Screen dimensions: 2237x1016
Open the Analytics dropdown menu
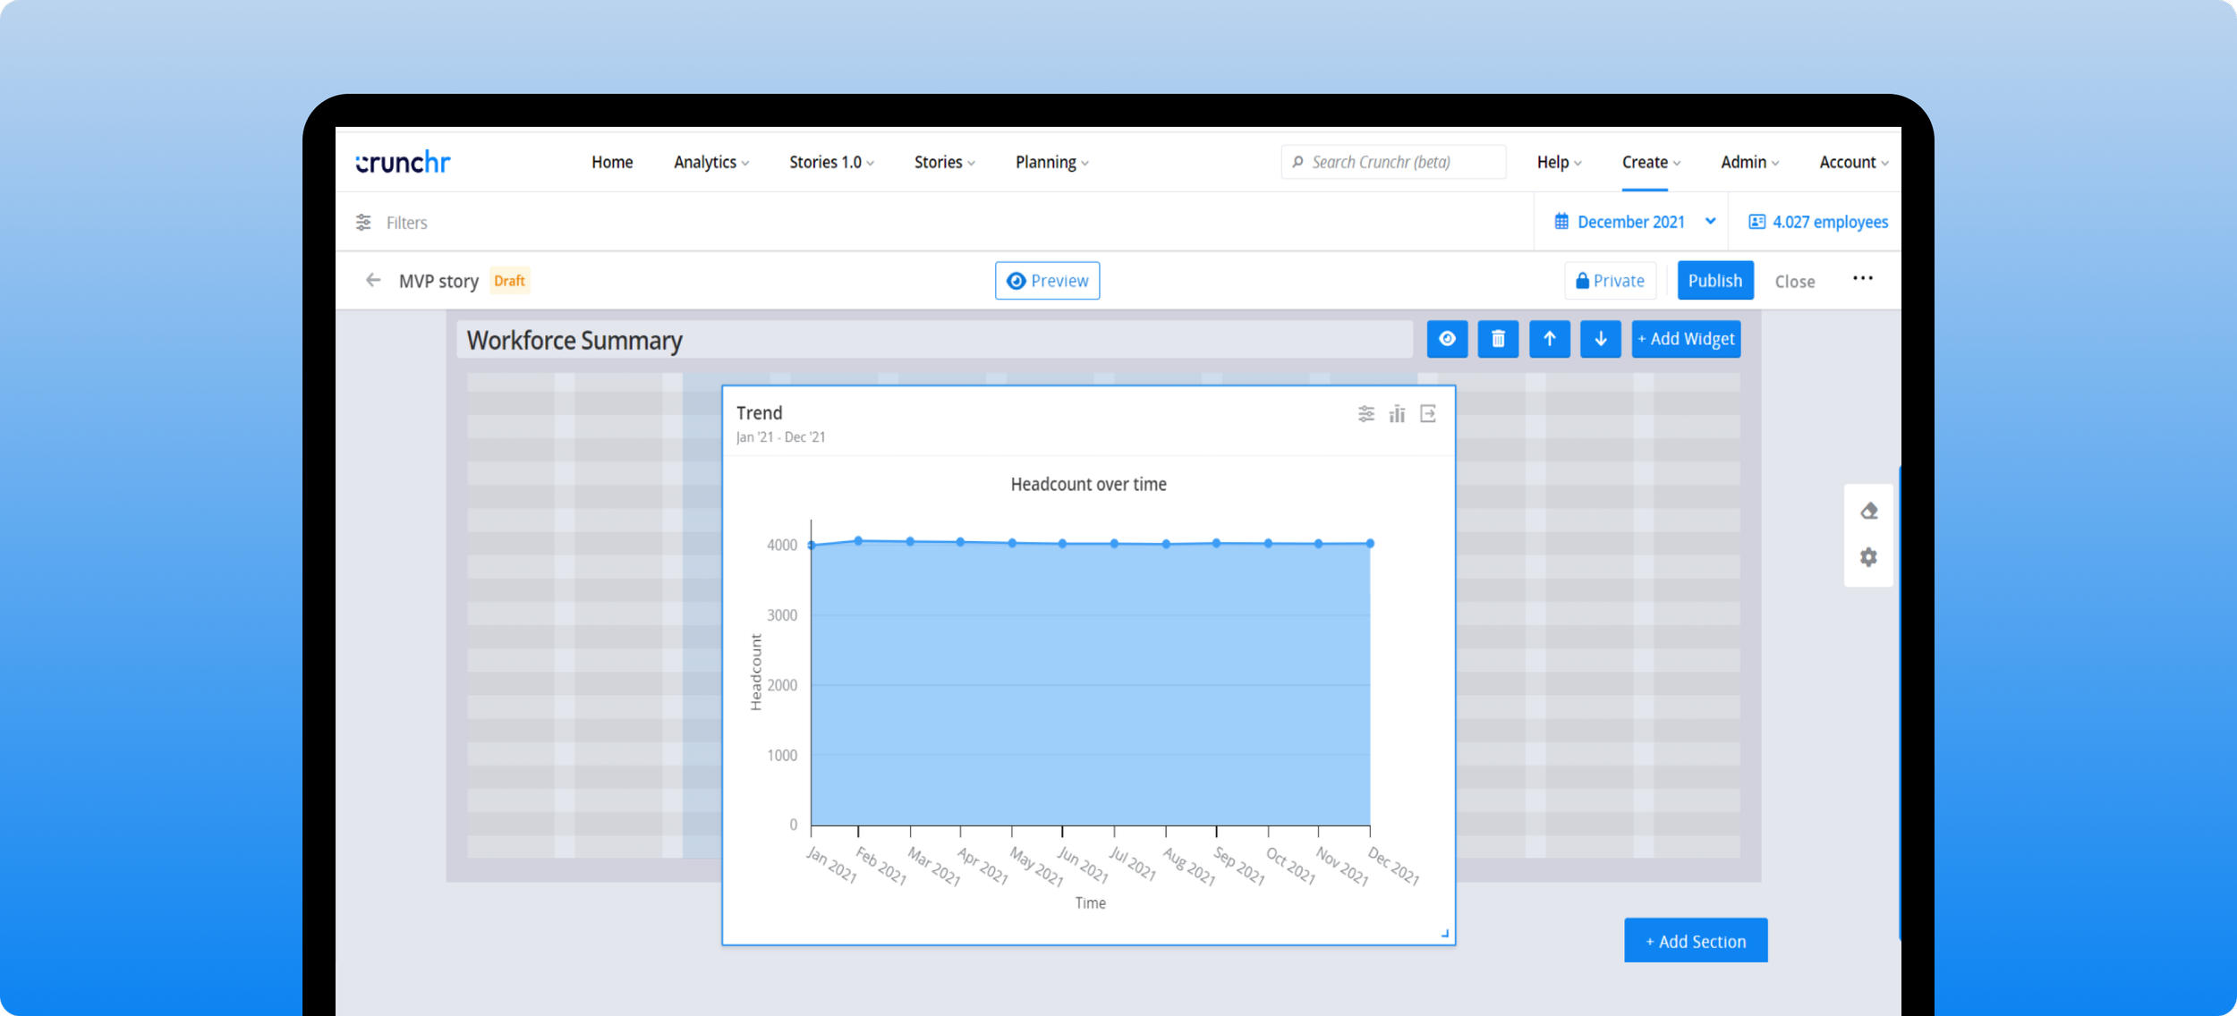(710, 162)
